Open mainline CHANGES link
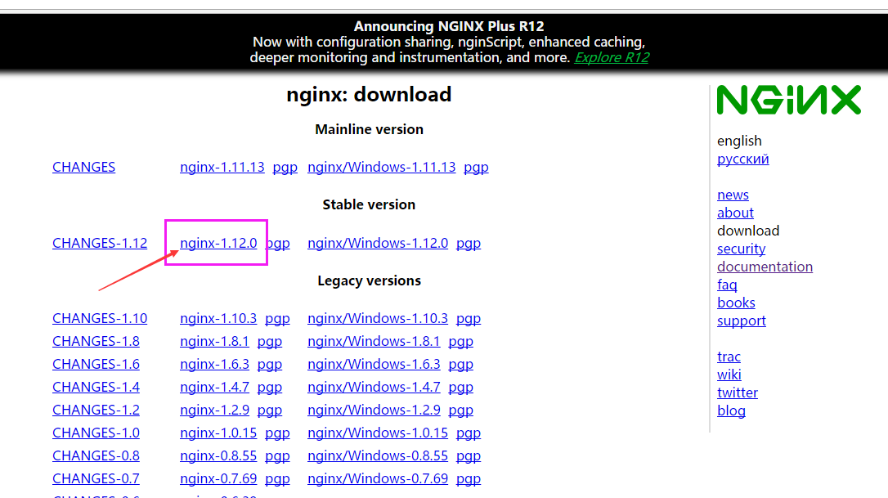888x498 pixels. point(84,167)
